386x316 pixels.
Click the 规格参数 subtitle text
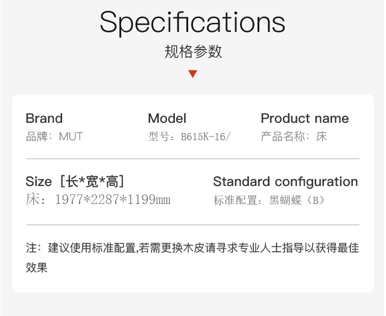pos(193,52)
